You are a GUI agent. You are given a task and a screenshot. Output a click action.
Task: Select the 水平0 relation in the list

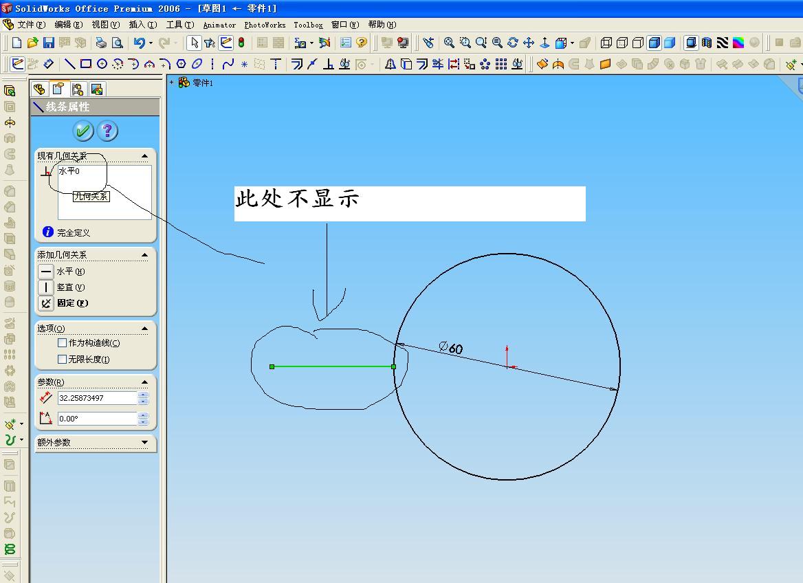(69, 171)
